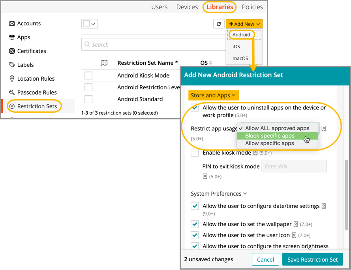Disable allow user to set the wallpaper
The height and width of the screenshot is (270, 351).
[x=195, y=224]
